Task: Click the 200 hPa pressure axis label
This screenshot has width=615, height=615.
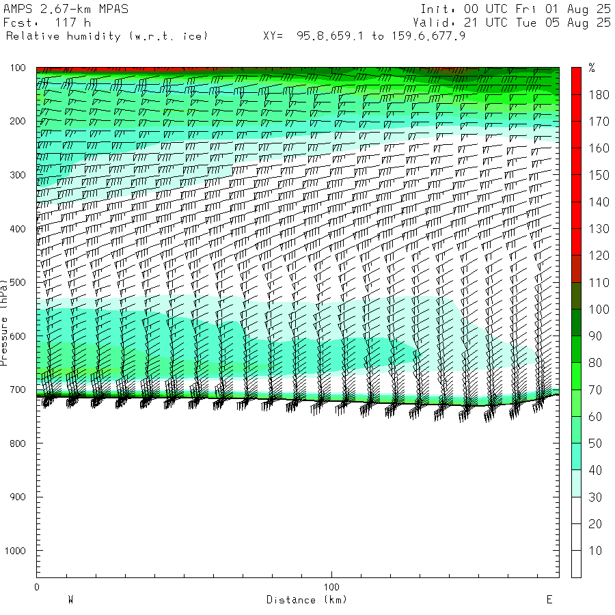Action: (18, 121)
